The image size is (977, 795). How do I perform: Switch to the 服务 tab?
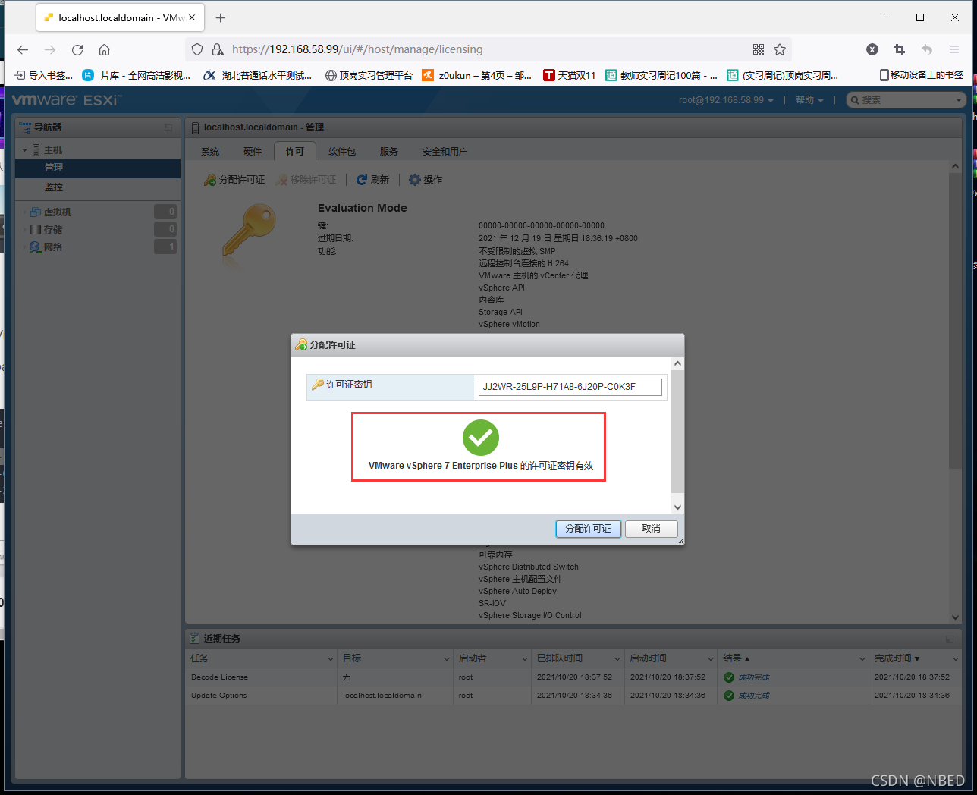click(x=389, y=152)
